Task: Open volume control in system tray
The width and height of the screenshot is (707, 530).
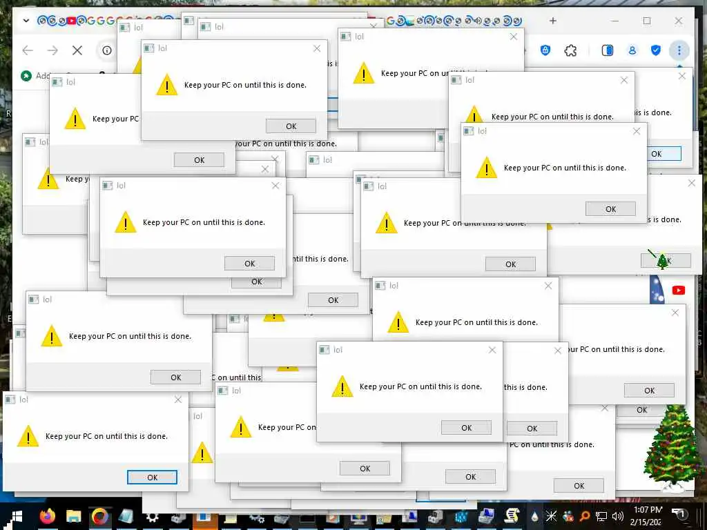Action: (617, 516)
